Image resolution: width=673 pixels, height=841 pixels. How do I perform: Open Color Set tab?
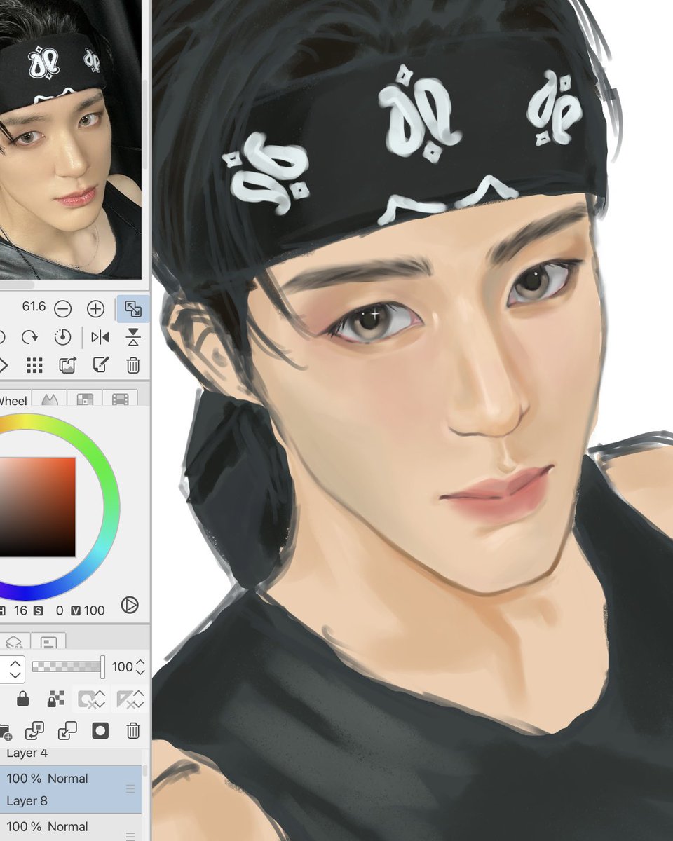coord(84,399)
